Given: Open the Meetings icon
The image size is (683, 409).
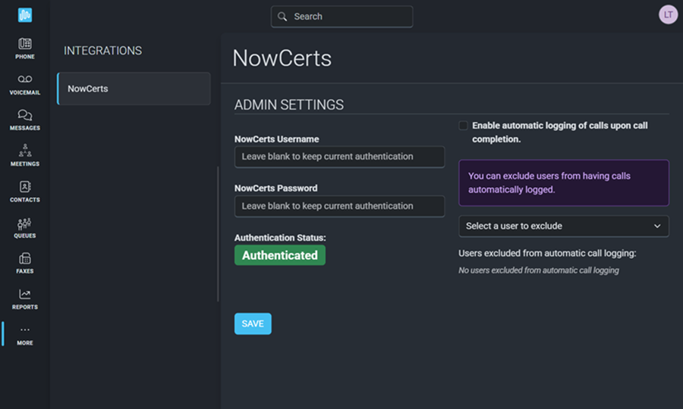Looking at the screenshot, I should [25, 151].
